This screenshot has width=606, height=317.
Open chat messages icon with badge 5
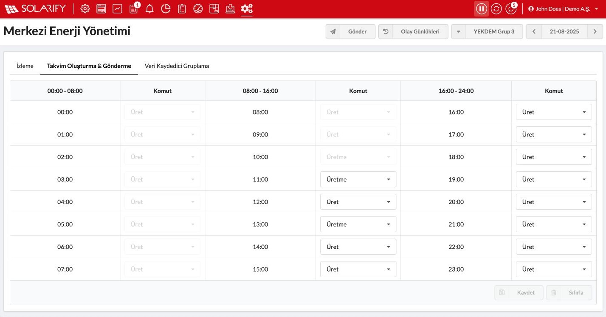coord(511,8)
